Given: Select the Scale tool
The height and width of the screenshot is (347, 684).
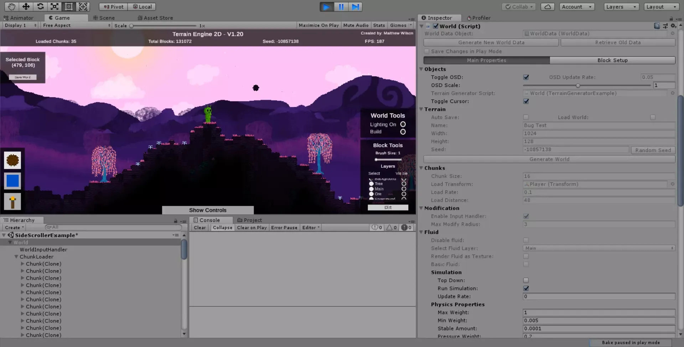Looking at the screenshot, I should [55, 6].
